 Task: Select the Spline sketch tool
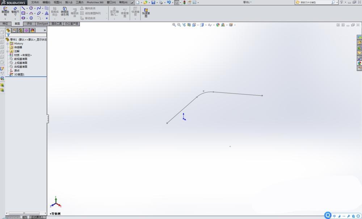39,8
